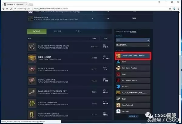Viewport: 182px width, 124px height.
Task: Open the GAMESCOM INVITATIONAL CRATE thumbnail
Action: pyautogui.click(x=32, y=47)
